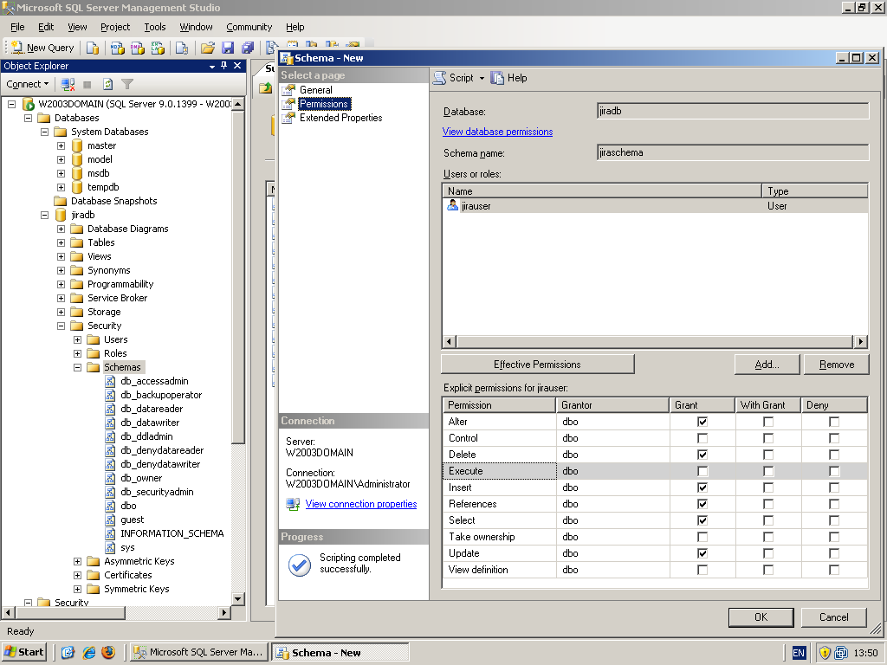The height and width of the screenshot is (665, 887).
Task: Open the Project menu
Action: pos(115,27)
